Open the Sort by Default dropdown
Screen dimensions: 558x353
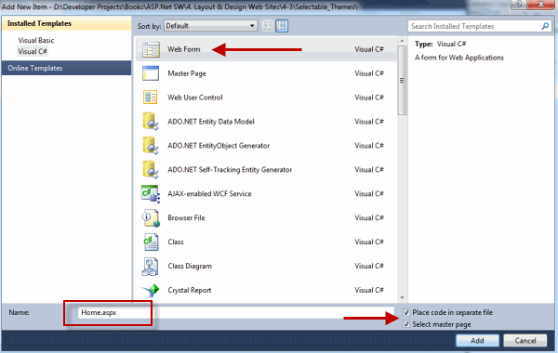tap(211, 26)
